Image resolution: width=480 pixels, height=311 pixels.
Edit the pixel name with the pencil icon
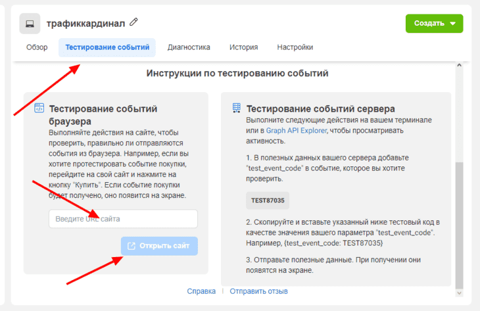(133, 22)
